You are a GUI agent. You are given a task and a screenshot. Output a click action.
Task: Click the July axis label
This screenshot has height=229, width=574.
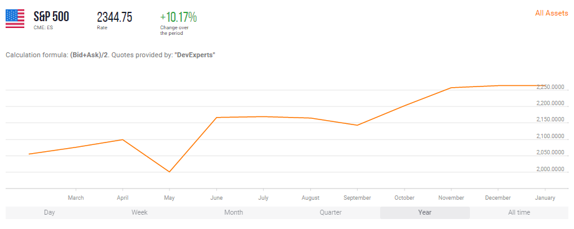point(263,198)
